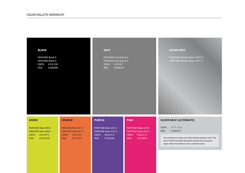Click pink CMYK value 0 93 21 0

[x=142, y=135]
